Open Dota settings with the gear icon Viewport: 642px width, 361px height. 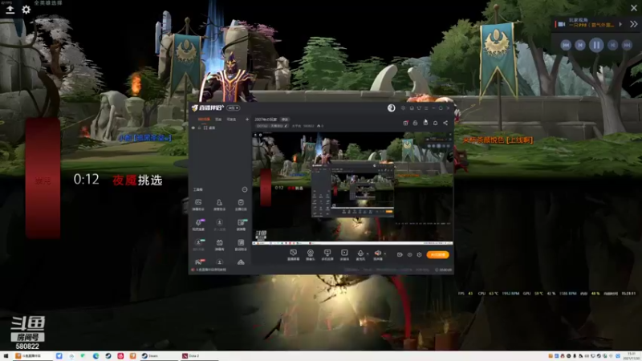[x=26, y=10]
